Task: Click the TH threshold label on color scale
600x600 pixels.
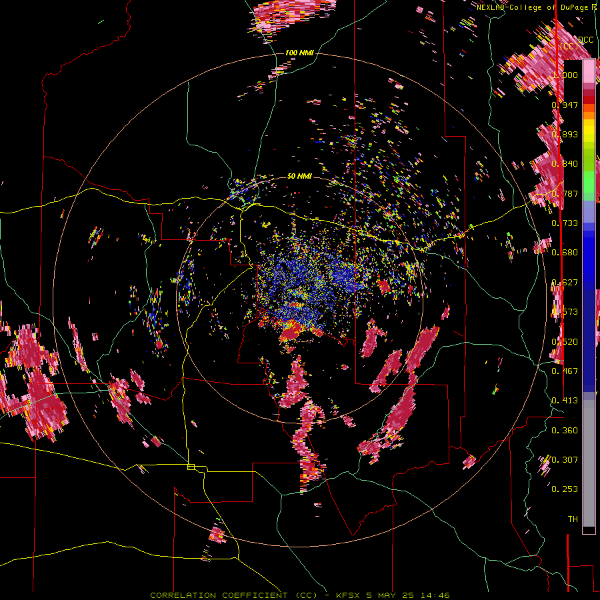Action: [x=573, y=519]
